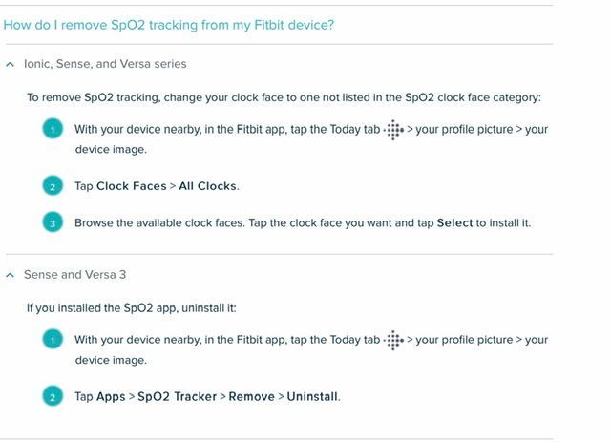
Task: Collapse the Sense and Versa 3 section chevron
Action: point(11,275)
